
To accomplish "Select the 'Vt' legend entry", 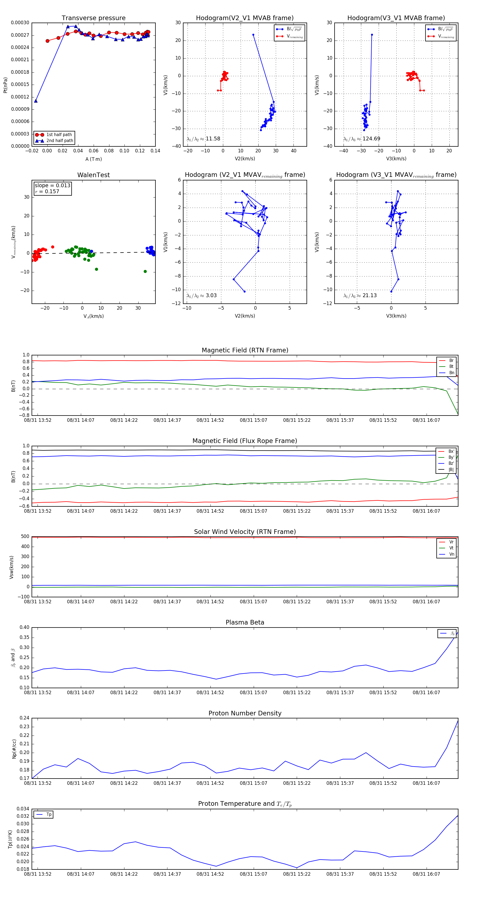I will pos(446,548).
